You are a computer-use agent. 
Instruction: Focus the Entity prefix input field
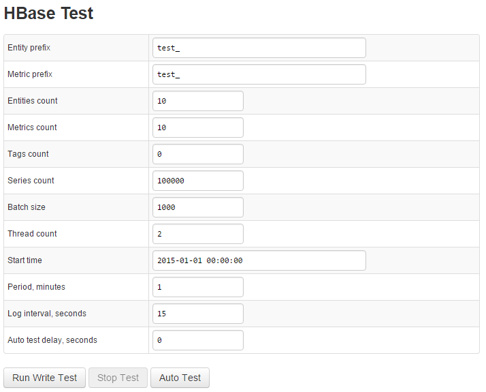(x=259, y=48)
